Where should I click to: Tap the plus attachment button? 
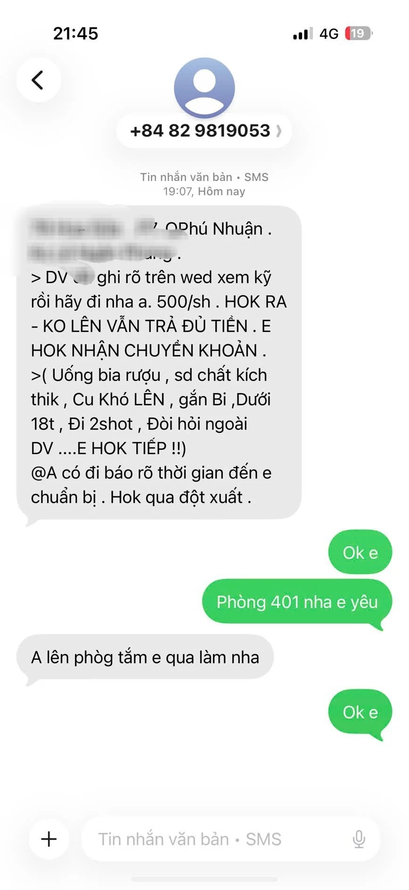(x=49, y=839)
